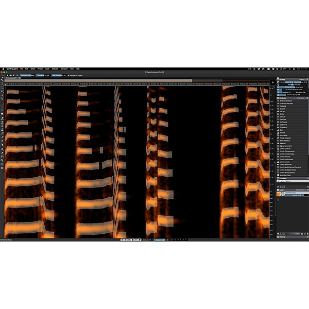
Task: Open the Unmix Multichannel Content module
Action: point(290,167)
